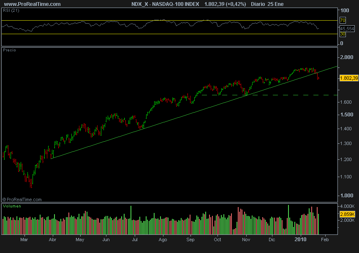The width and height of the screenshot is (359, 253).
Task: Click the NDX_X - NASDAQ-100 INDEX title
Action: [x=165, y=4]
